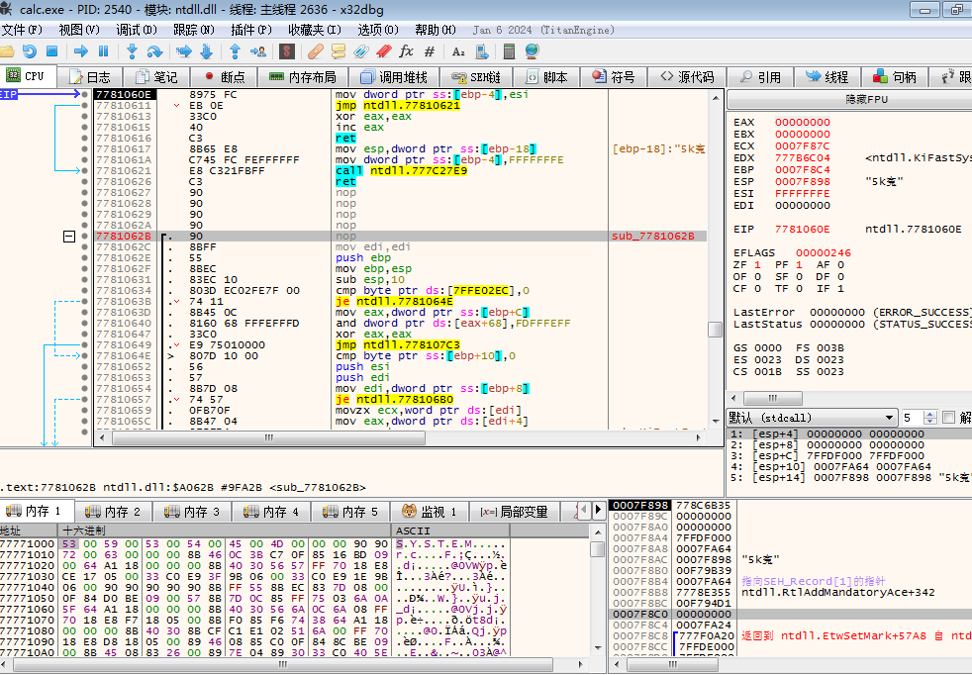The width and height of the screenshot is (972, 675).
Task: Run to user code icon
Action: (x=258, y=51)
